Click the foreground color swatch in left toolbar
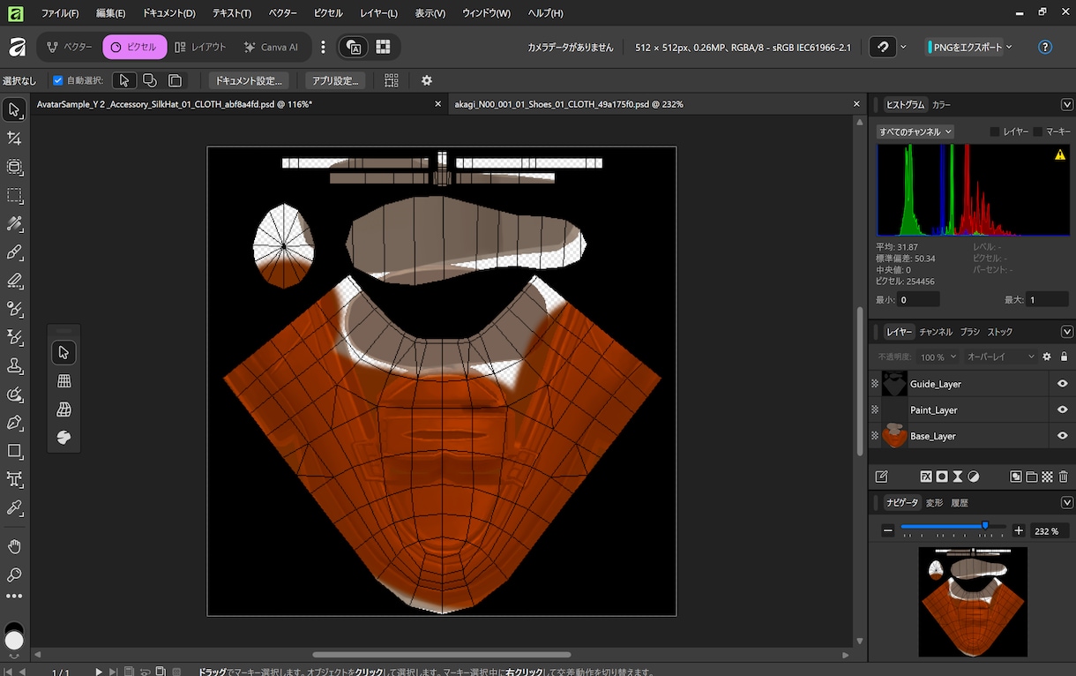 [14, 639]
